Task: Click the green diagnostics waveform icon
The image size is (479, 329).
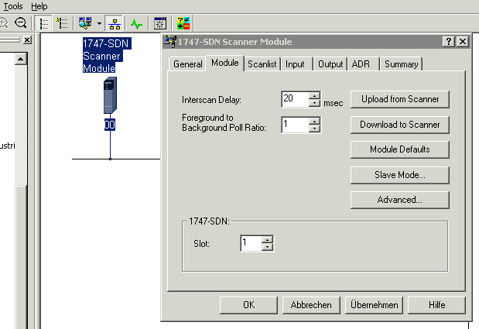Action: coord(136,23)
